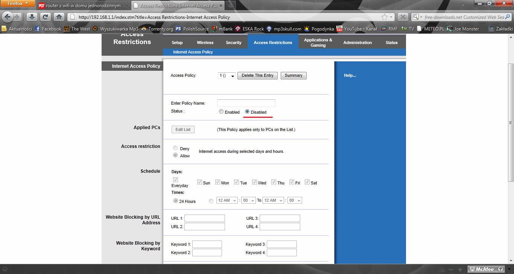Image resolution: width=514 pixels, height=274 pixels.
Task: Open the Applications & Gaming tab
Action: (318, 43)
